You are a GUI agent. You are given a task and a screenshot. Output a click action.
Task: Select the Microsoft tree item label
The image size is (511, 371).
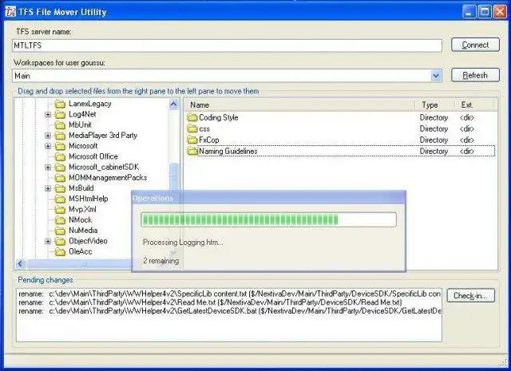tap(83, 146)
